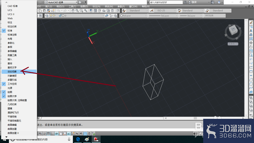
Task: Select 动态观察 from the toolbar list
Action: [19, 71]
